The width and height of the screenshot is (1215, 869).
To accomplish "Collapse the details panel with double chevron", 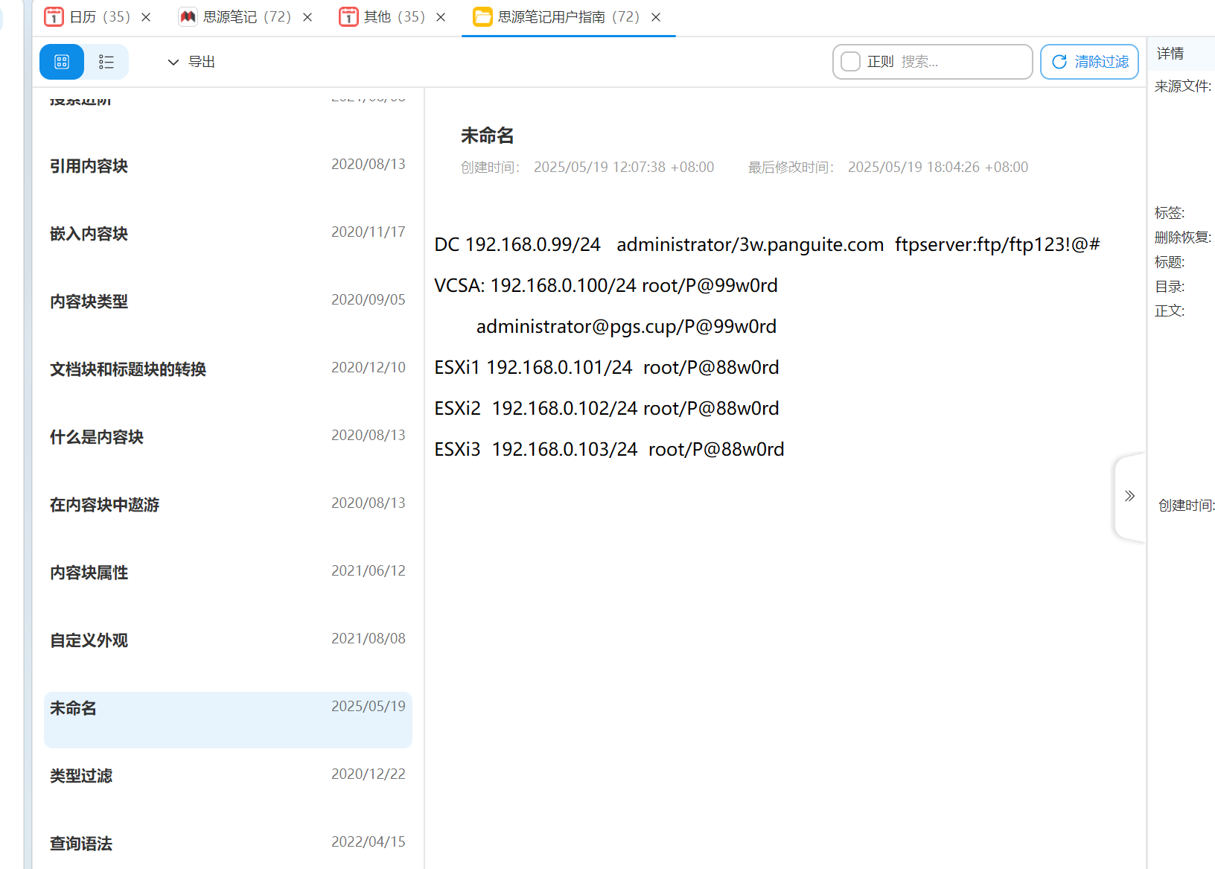I will pyautogui.click(x=1129, y=496).
